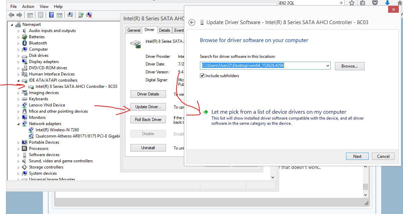Click the Next button in wizard
The width and height of the screenshot is (403, 214).
pos(357,156)
